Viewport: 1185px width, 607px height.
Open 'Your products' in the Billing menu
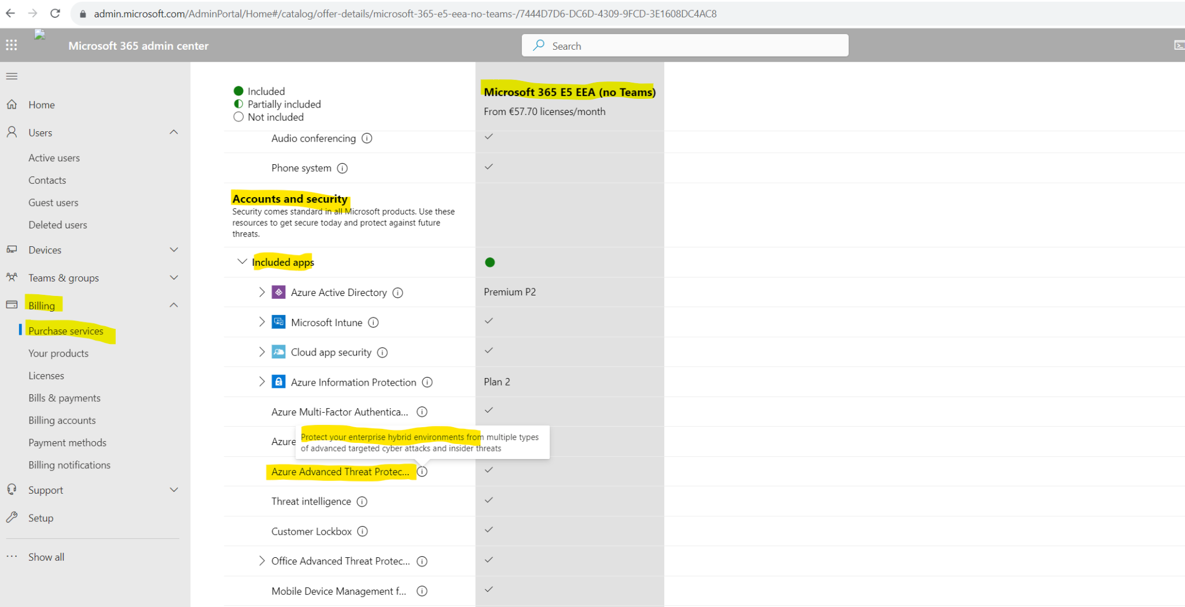click(x=58, y=353)
